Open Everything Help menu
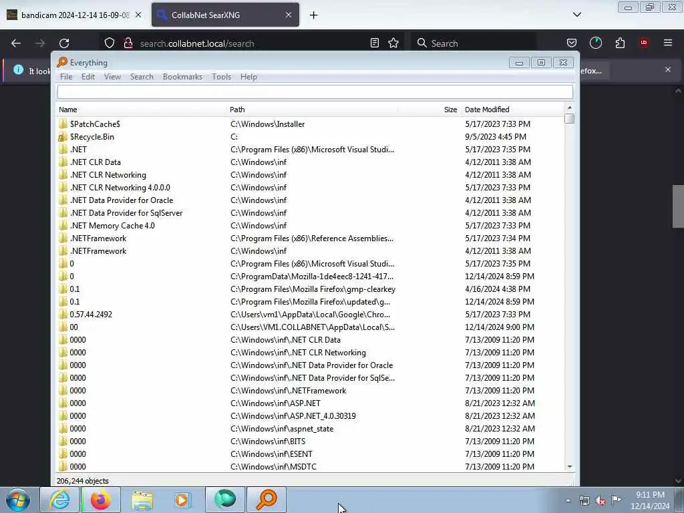Image resolution: width=684 pixels, height=513 pixels. coord(248,77)
